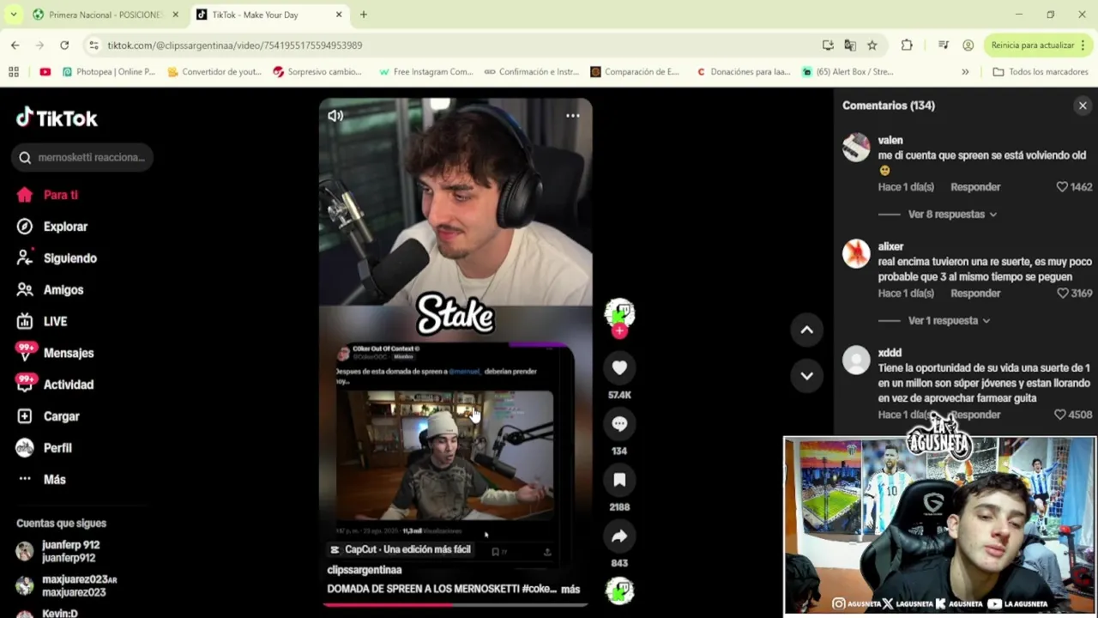1098x618 pixels.
Task: Open Chrome profile avatar icon
Action: click(x=968, y=45)
